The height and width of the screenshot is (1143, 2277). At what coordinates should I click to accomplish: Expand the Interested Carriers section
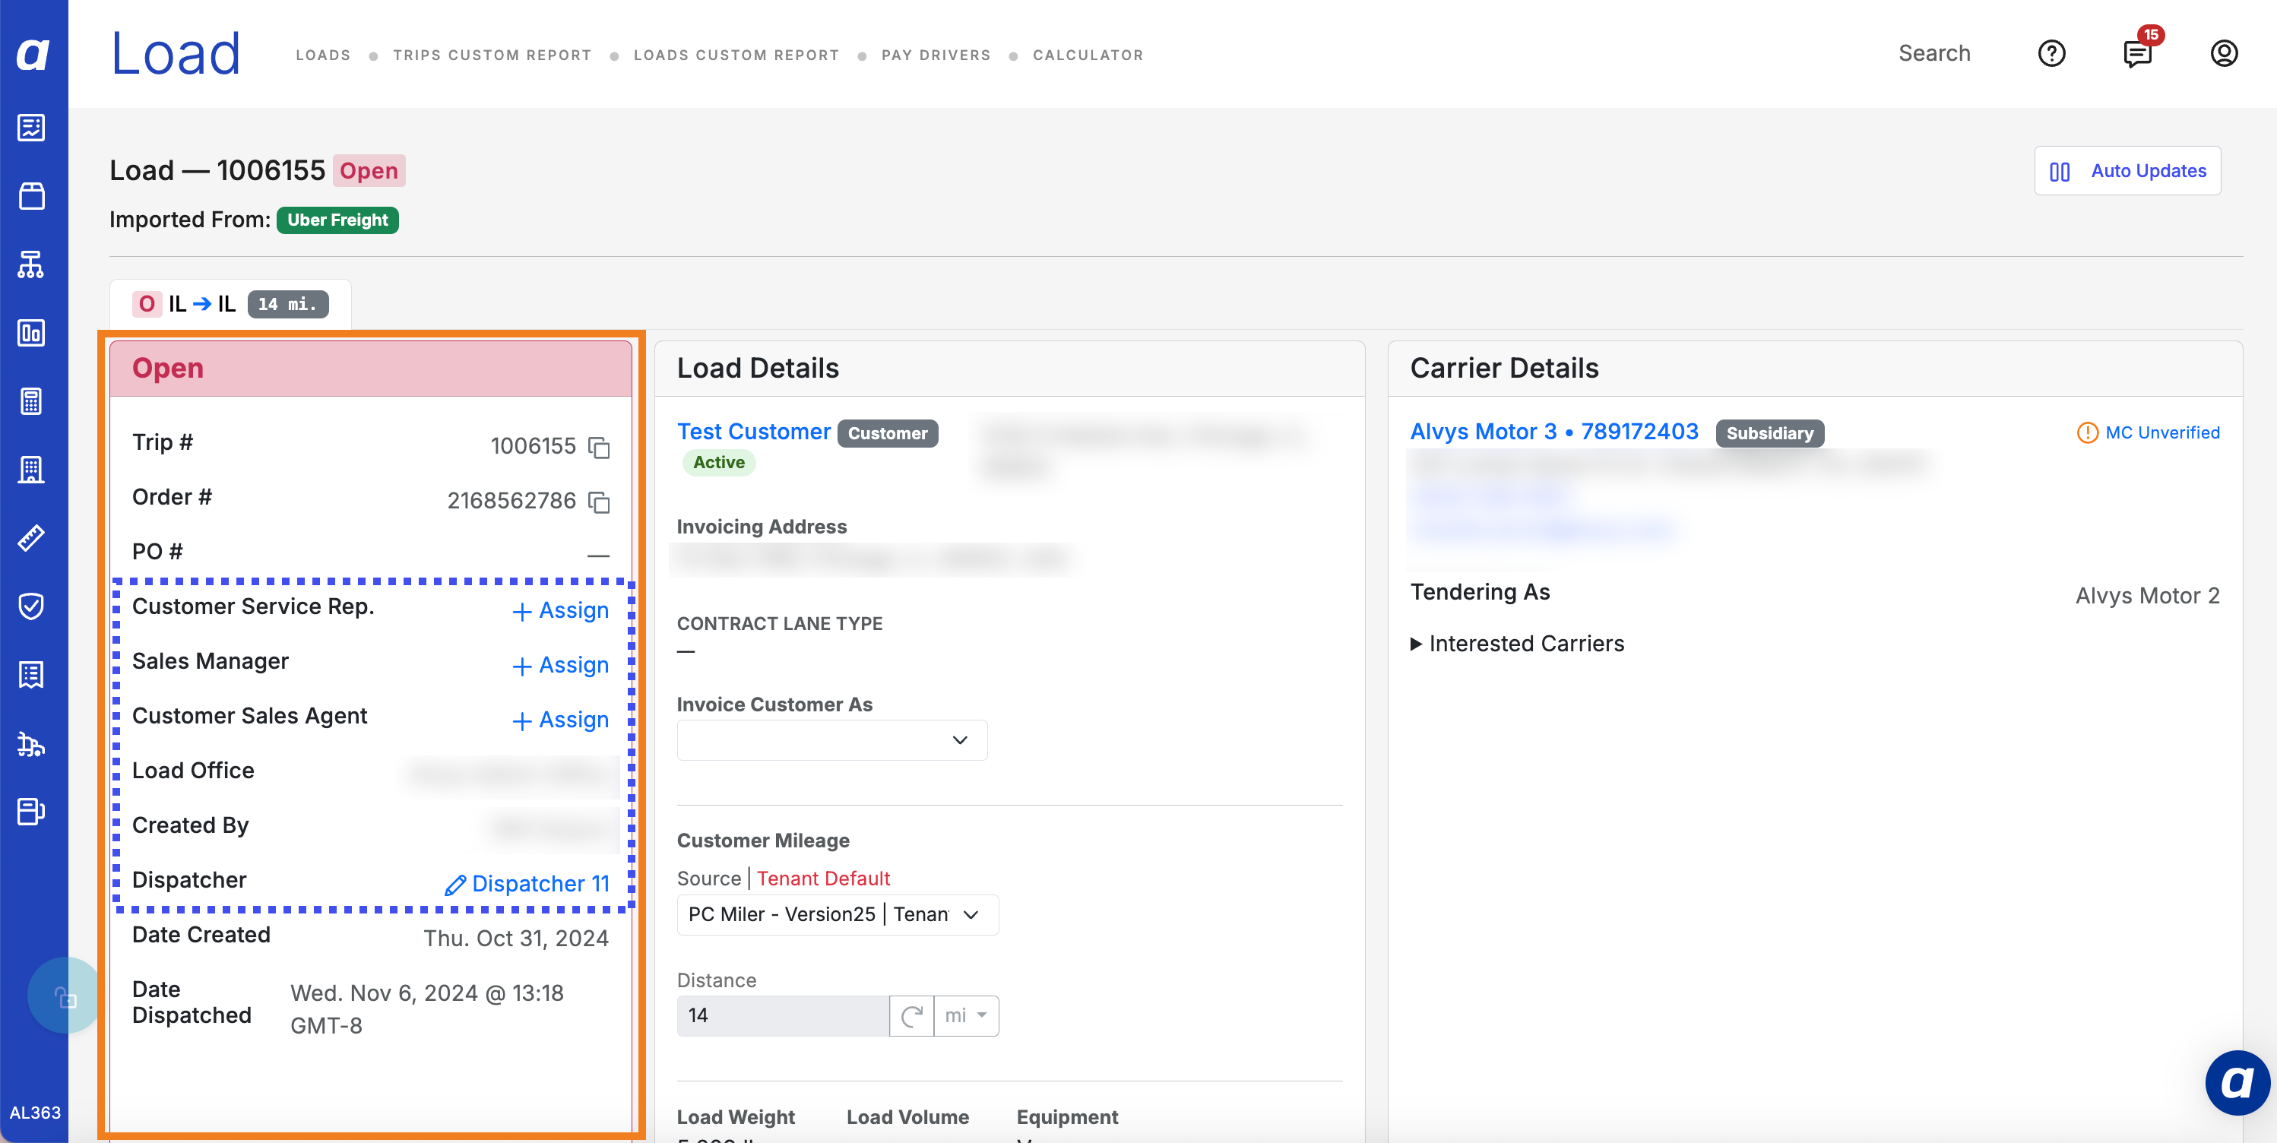pyautogui.click(x=1518, y=644)
